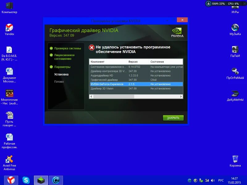Click the RAM/CPU monitor widget icon
Screen dimensions: 247x185
pyautogui.click(x=208, y=3)
